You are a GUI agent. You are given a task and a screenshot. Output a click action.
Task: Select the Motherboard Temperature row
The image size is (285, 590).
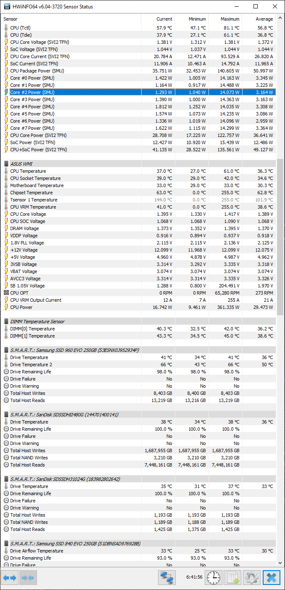click(139, 185)
